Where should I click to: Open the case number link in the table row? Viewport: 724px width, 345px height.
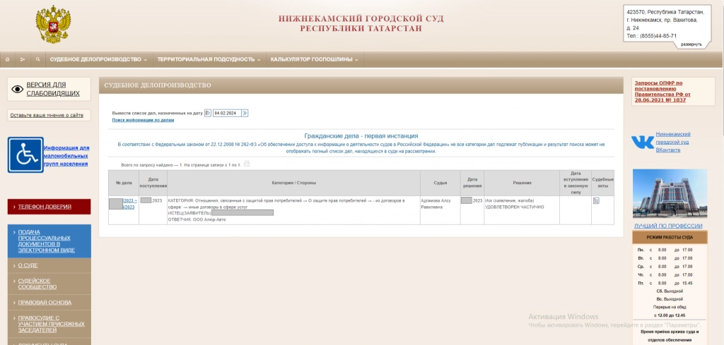[130, 204]
